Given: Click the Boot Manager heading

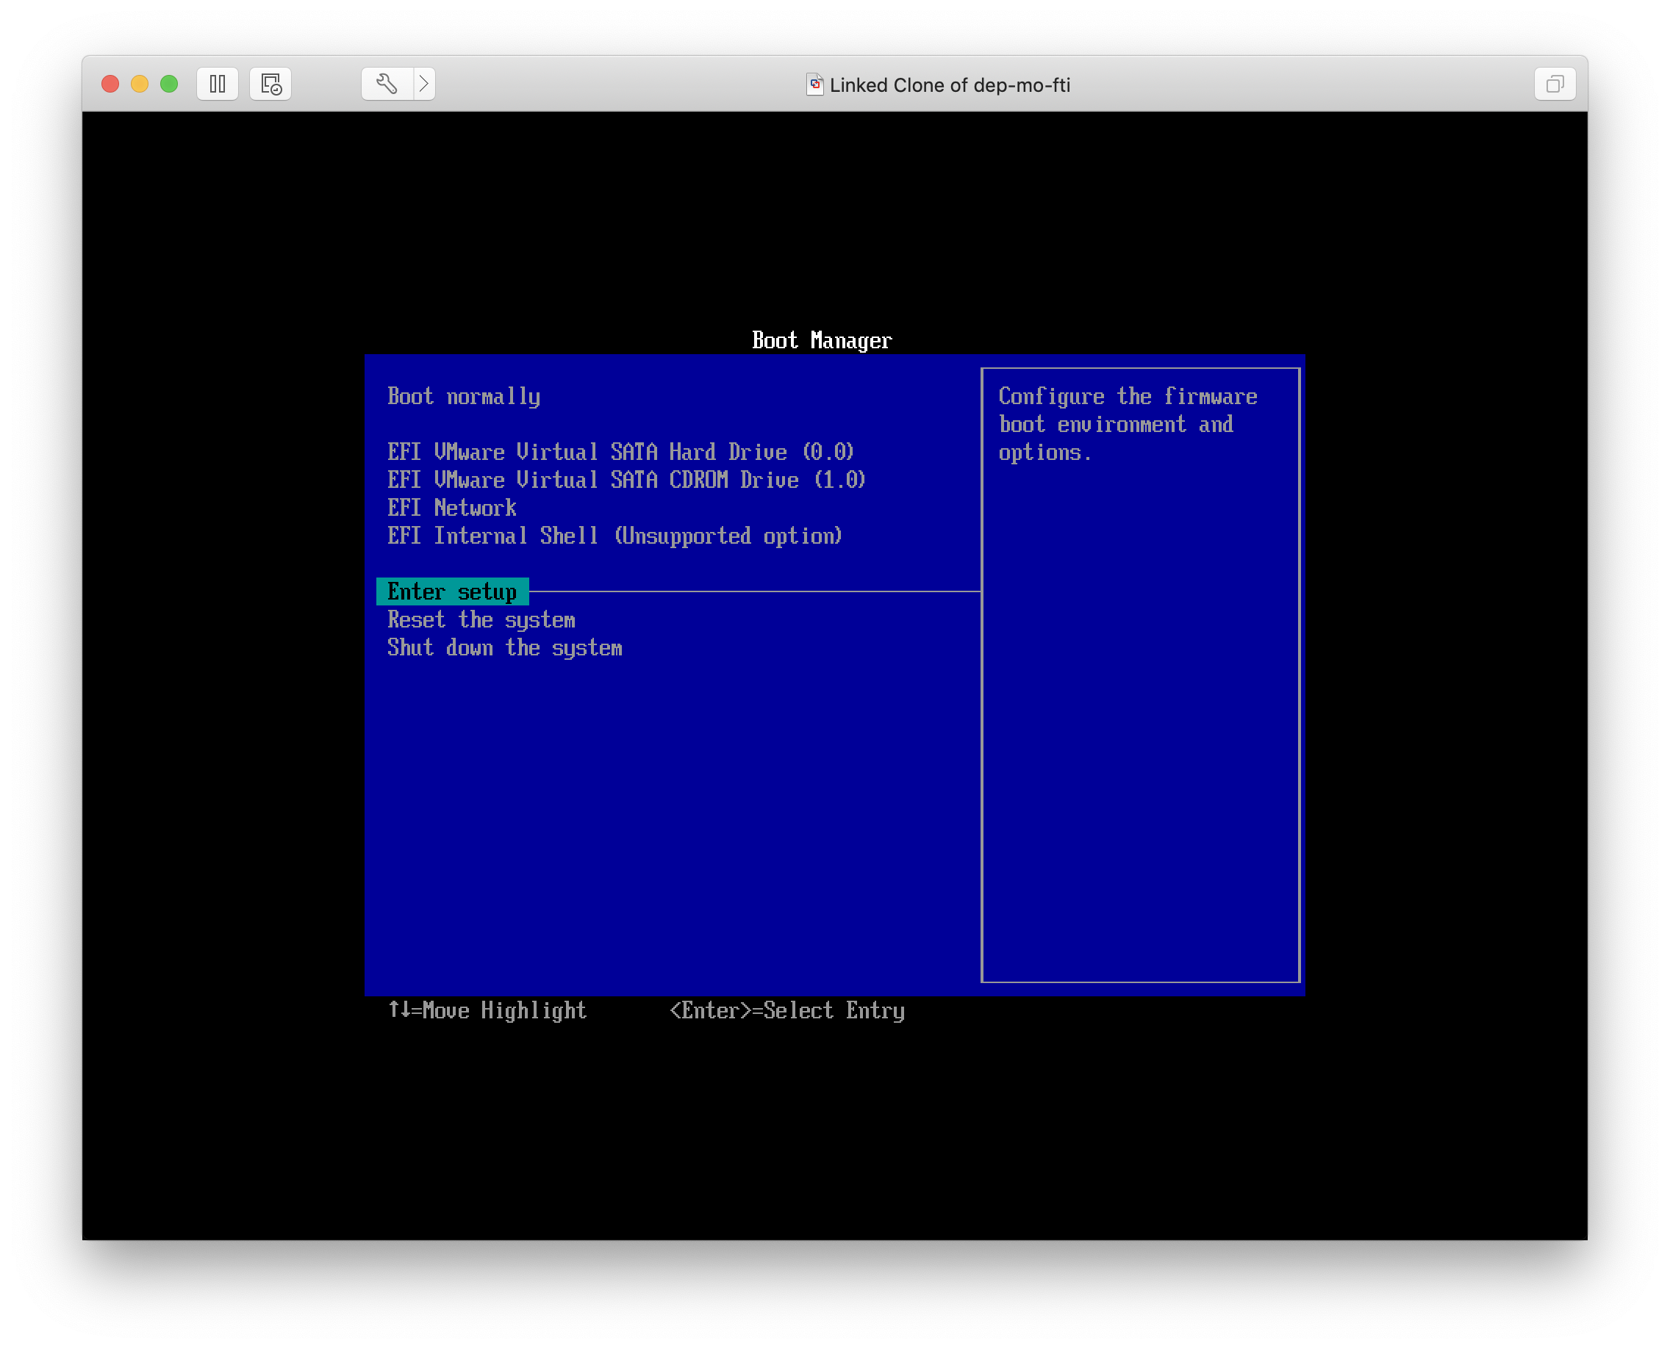Looking at the screenshot, I should coord(822,340).
